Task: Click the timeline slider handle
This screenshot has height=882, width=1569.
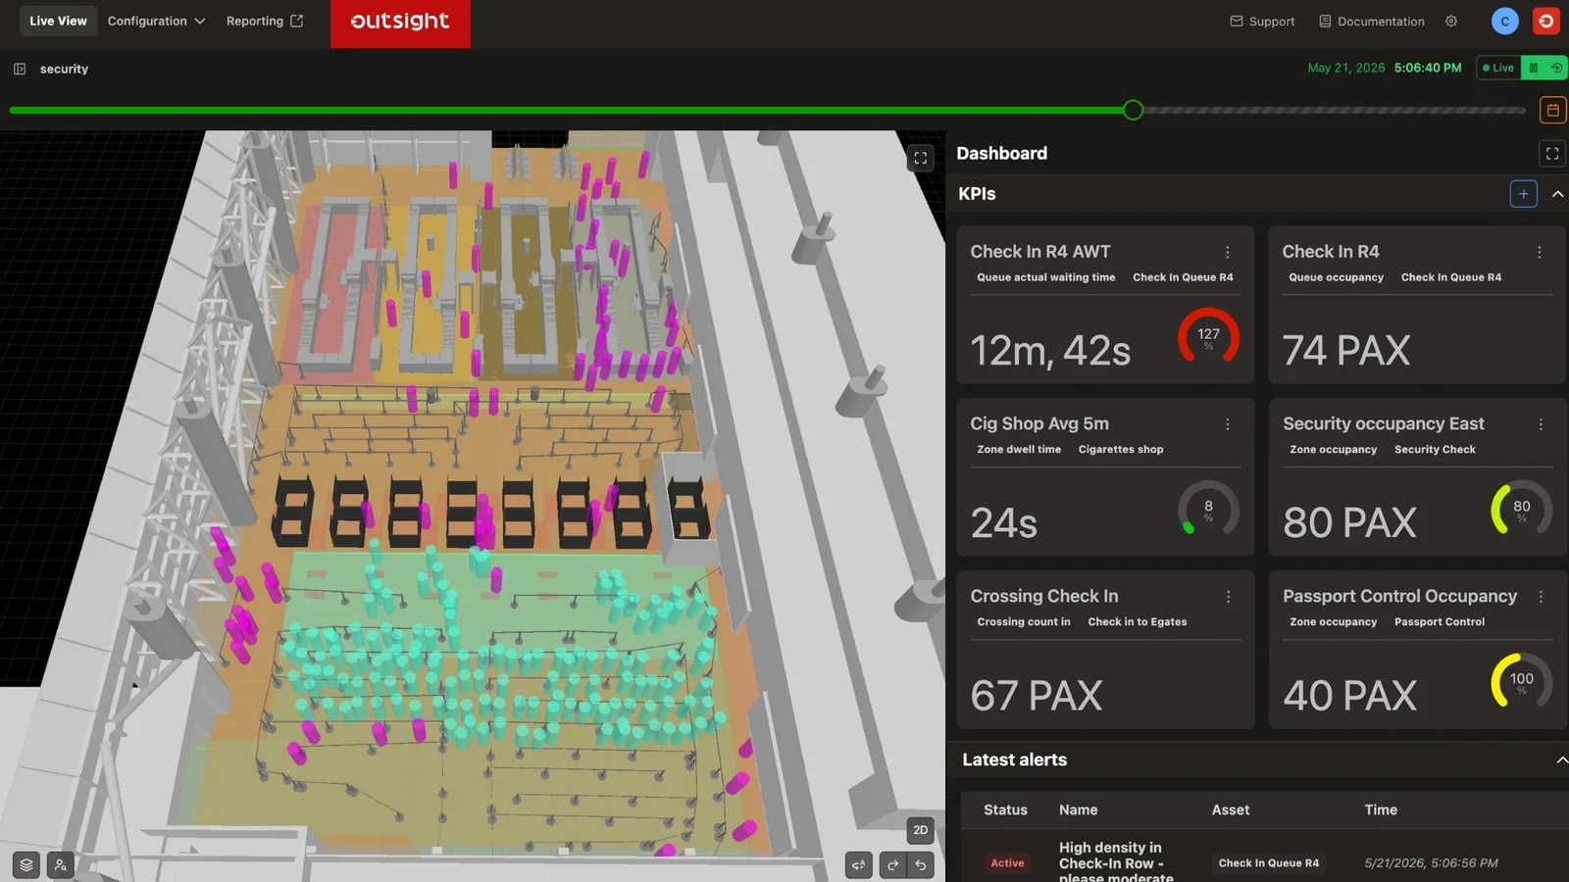Action: (x=1133, y=110)
